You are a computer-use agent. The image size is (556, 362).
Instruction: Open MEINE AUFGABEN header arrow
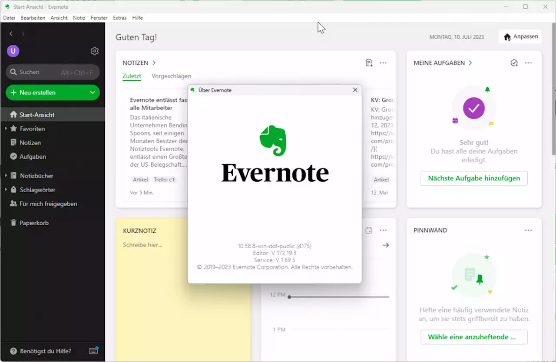[x=470, y=63]
